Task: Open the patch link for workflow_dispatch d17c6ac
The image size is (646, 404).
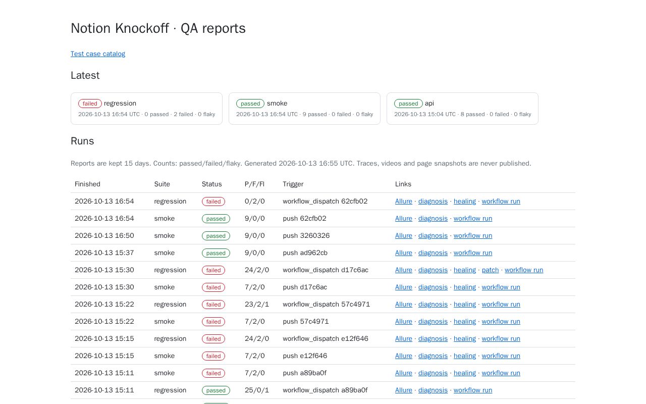Action: point(490,270)
